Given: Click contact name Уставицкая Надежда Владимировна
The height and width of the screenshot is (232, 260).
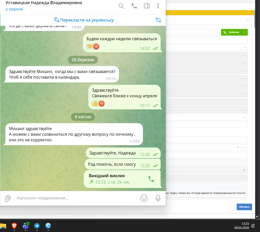Looking at the screenshot, I should pyautogui.click(x=44, y=3).
